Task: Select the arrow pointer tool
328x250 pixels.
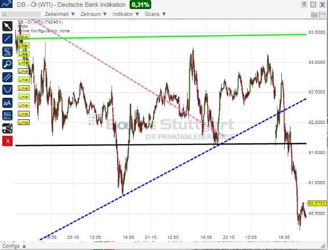Action: [7, 26]
